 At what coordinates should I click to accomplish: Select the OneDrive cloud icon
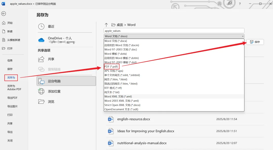tap(41, 40)
